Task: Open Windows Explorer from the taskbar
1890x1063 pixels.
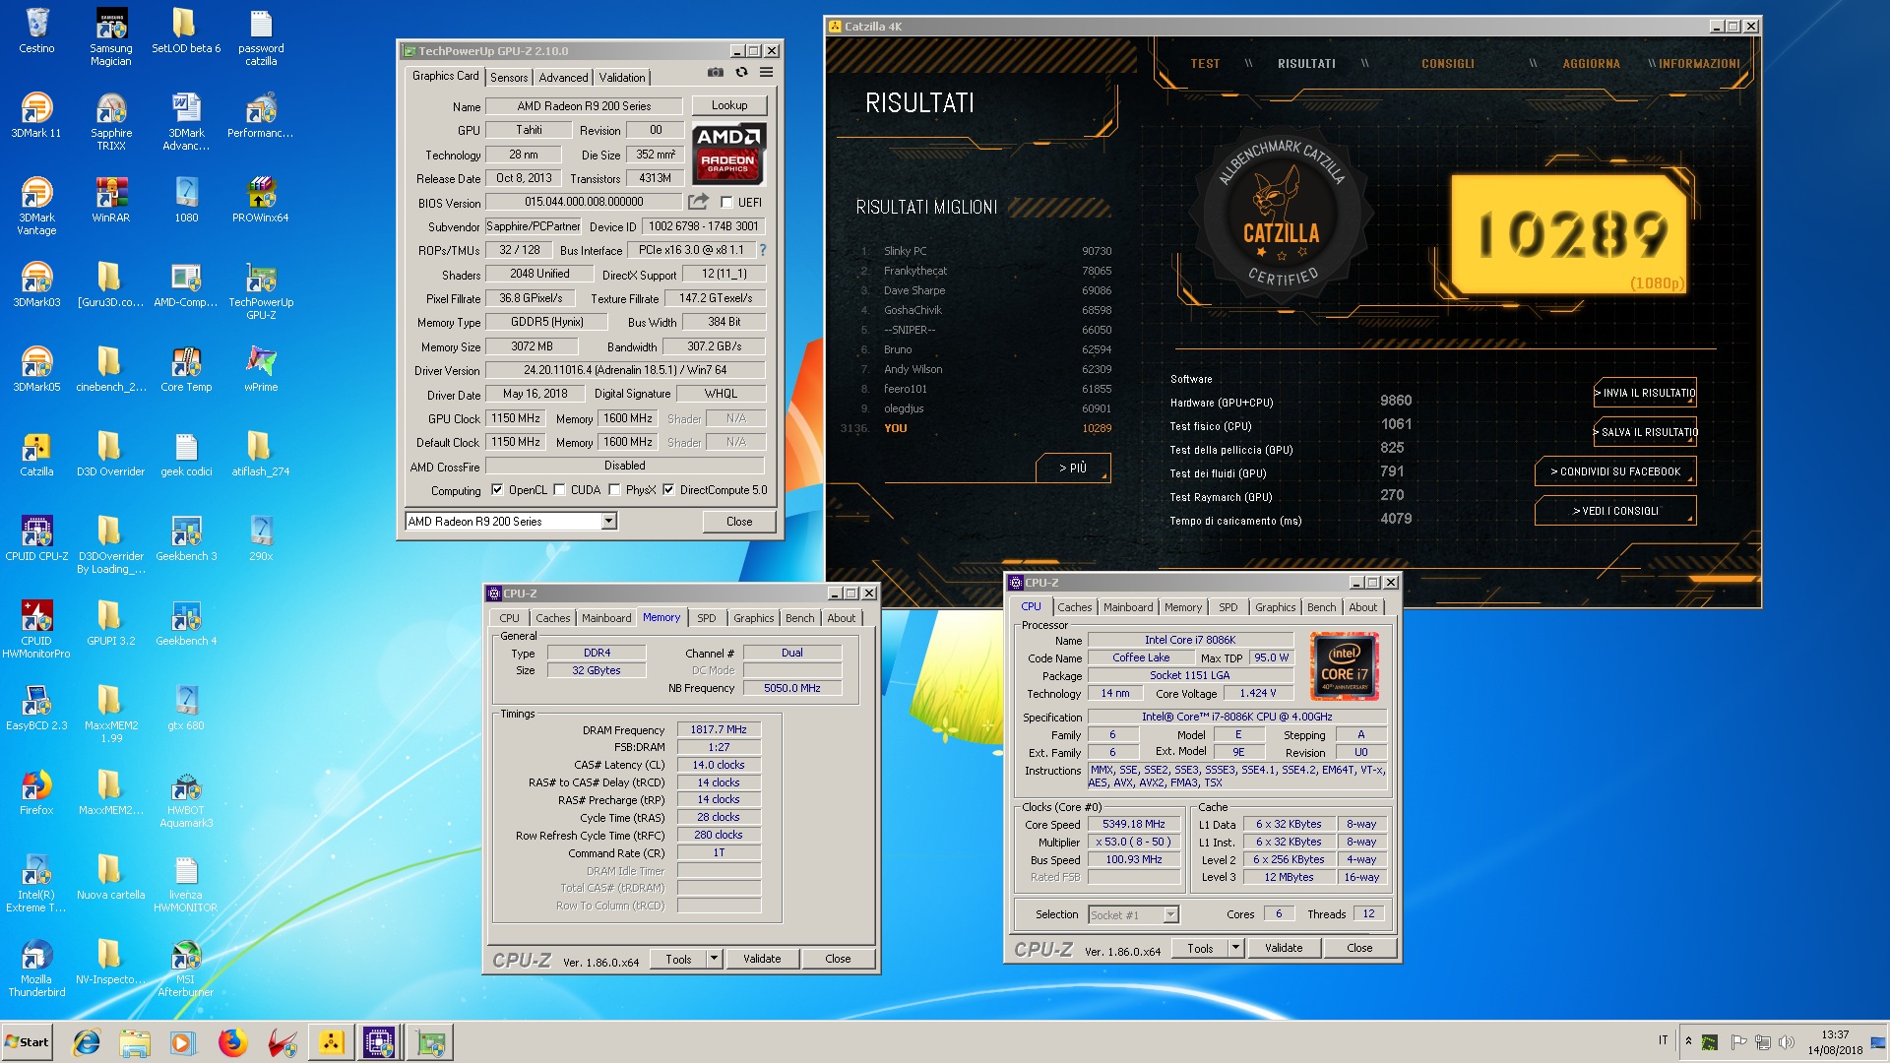Action: click(x=135, y=1042)
